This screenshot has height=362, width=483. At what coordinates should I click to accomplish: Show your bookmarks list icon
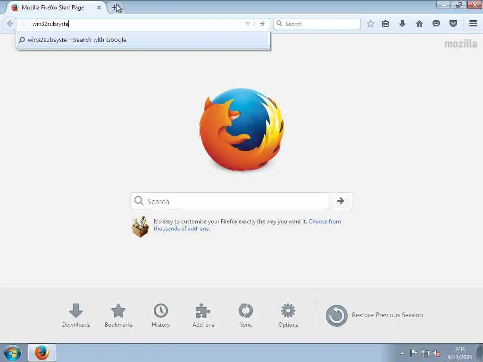pyautogui.click(x=385, y=24)
